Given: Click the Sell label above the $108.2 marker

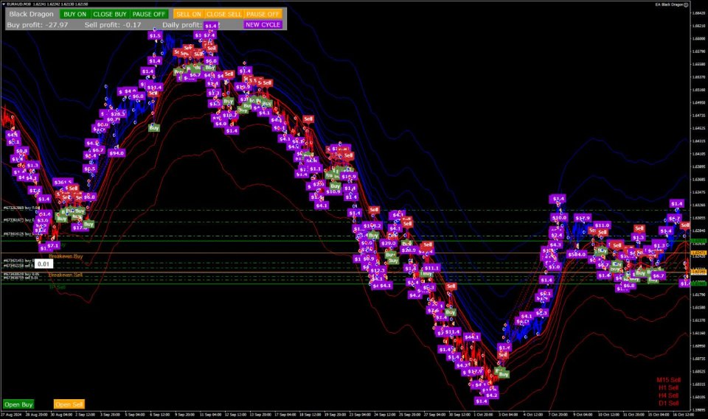Looking at the screenshot, I should pos(374,210).
